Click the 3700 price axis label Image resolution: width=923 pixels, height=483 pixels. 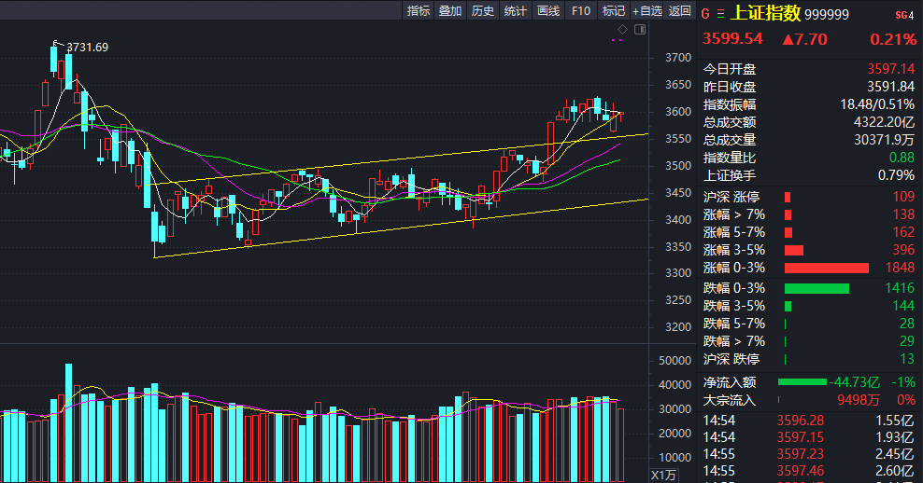[678, 58]
